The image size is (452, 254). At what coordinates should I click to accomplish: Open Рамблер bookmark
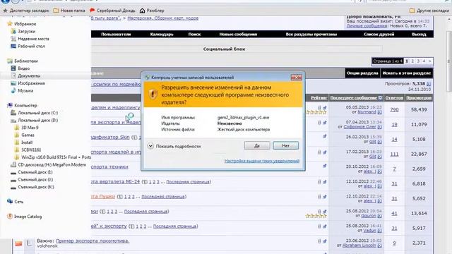click(x=152, y=11)
